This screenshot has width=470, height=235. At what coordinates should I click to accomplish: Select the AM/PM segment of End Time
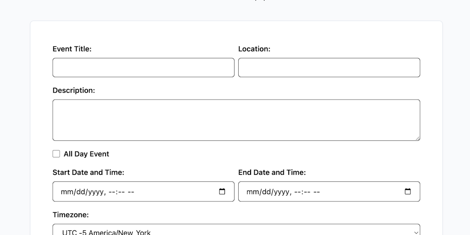click(x=316, y=192)
